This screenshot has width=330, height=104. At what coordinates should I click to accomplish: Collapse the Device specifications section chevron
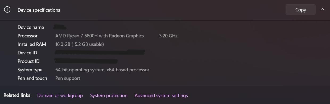click(x=322, y=10)
